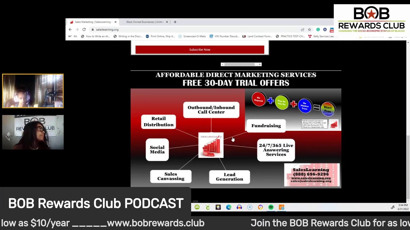Screen dimensions: 410x230
Task: Click the green Pay As You Go circle
Action: click(282, 102)
